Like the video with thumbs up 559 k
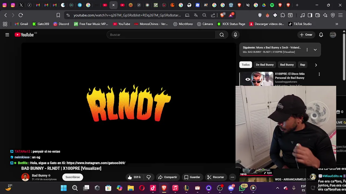The width and height of the screenshot is (346, 194). coord(134,177)
